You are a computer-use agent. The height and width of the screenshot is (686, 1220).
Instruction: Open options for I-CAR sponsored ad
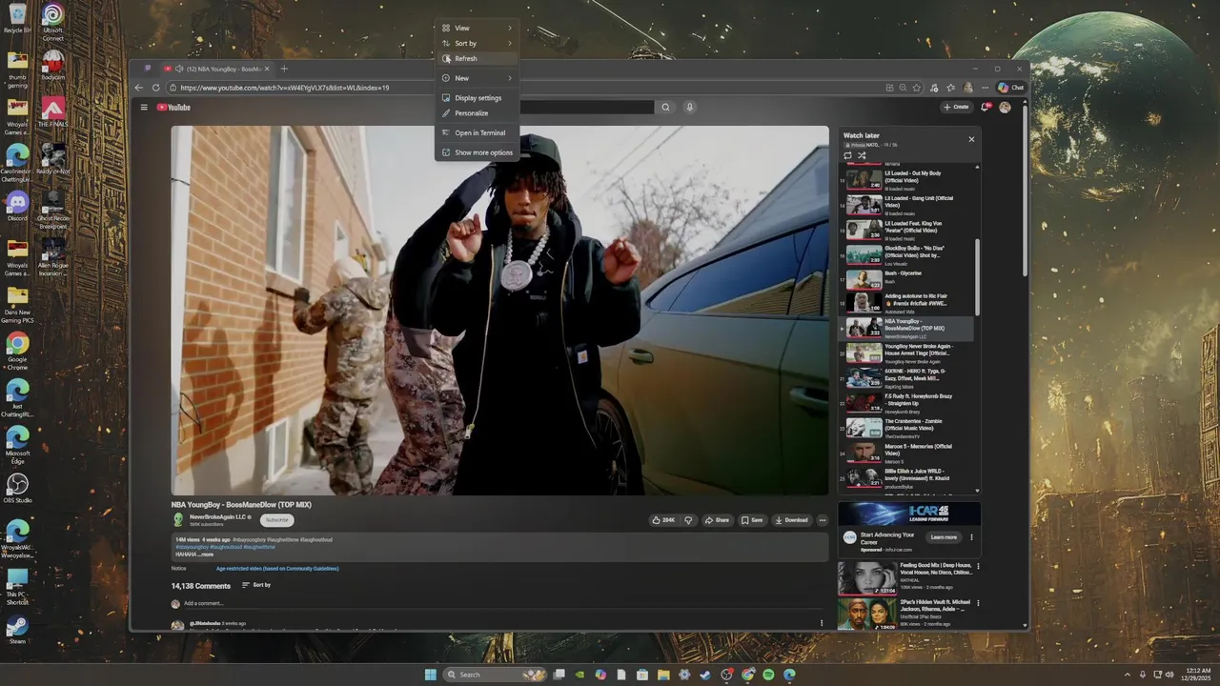click(972, 537)
